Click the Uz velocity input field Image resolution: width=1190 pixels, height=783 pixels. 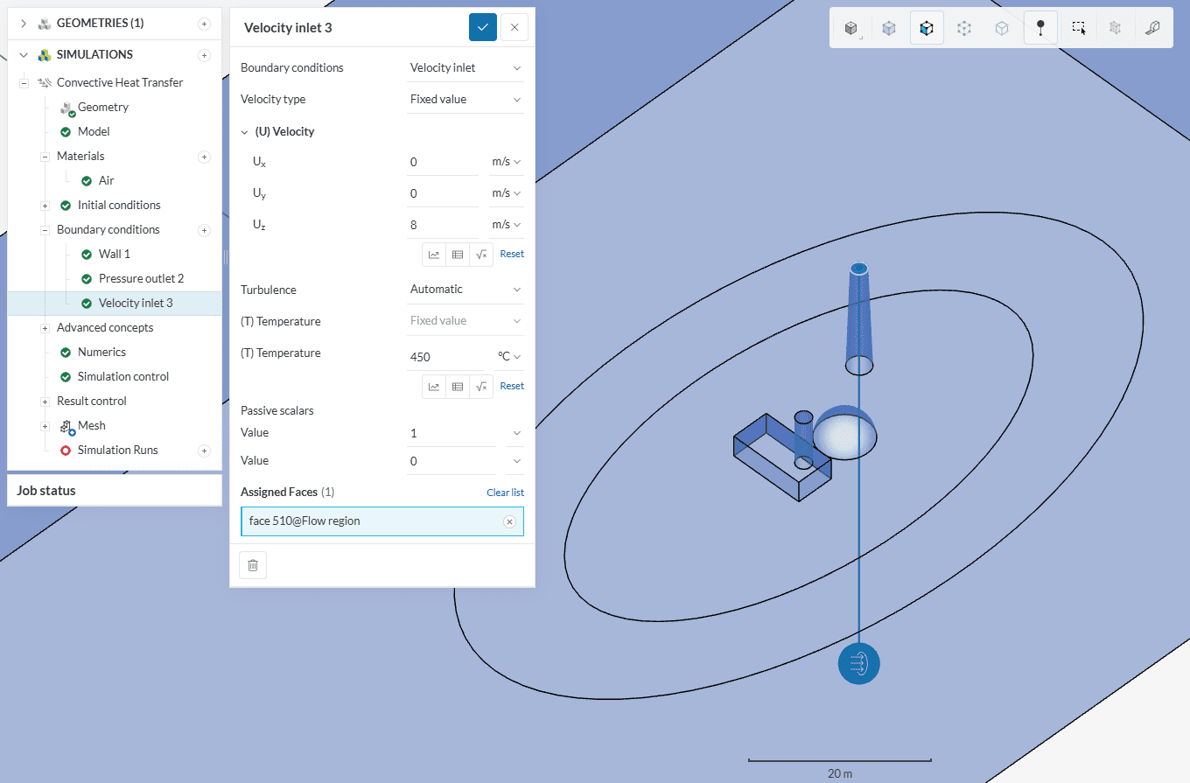point(443,225)
